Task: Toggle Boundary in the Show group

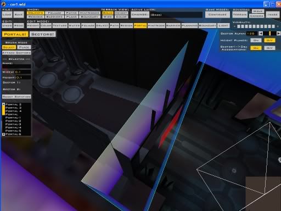Action: point(89,17)
